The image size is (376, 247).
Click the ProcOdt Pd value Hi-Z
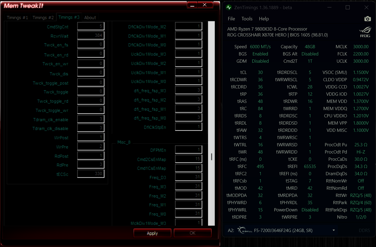tap(361, 152)
